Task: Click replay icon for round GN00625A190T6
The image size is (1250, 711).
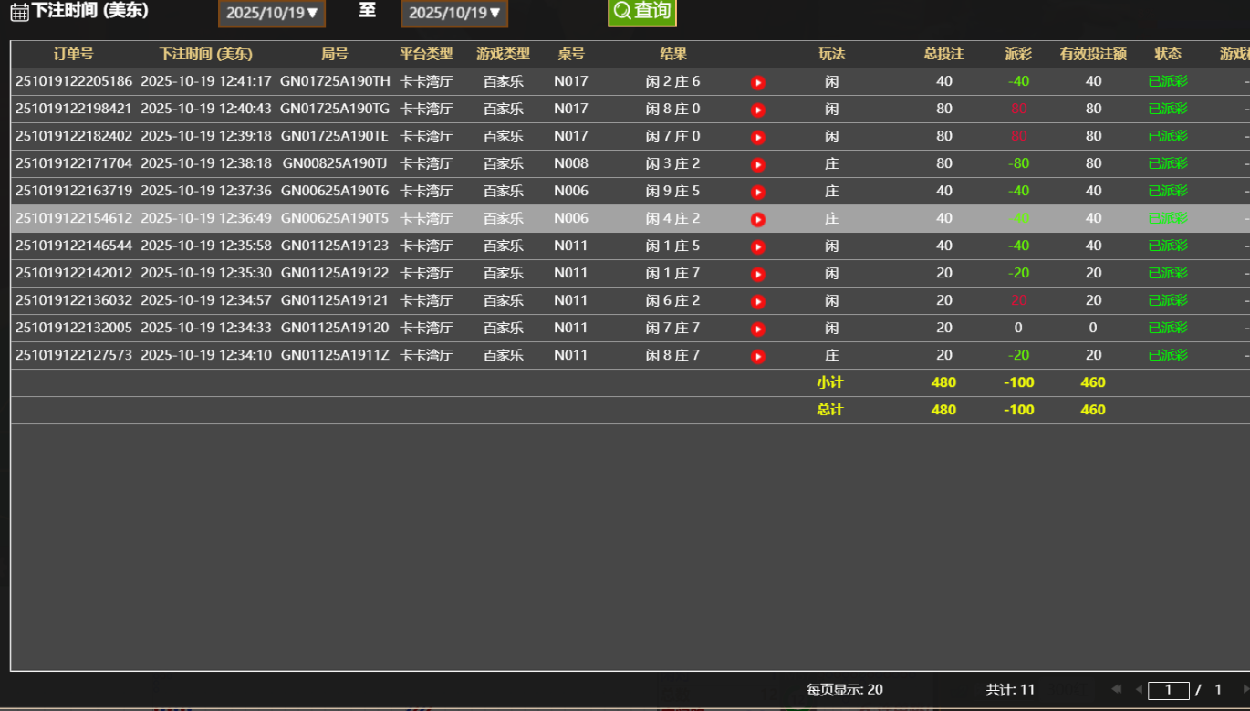Action: [x=758, y=193]
